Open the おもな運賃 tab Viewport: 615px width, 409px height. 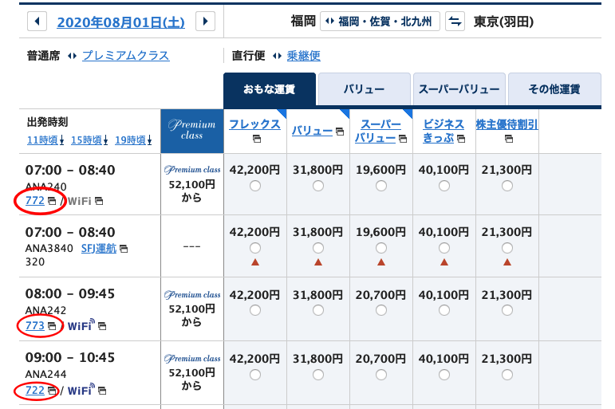pos(270,89)
